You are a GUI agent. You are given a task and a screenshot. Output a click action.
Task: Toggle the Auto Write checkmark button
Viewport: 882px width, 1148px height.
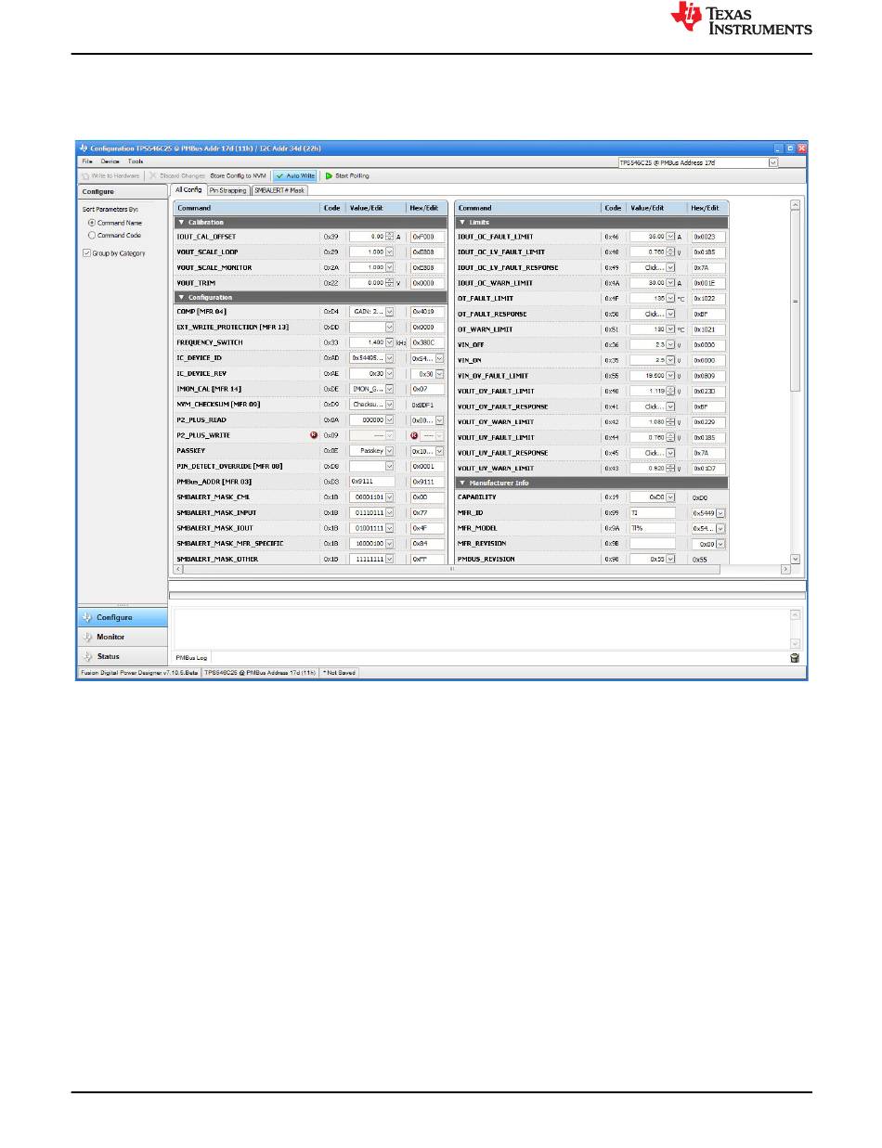point(294,175)
